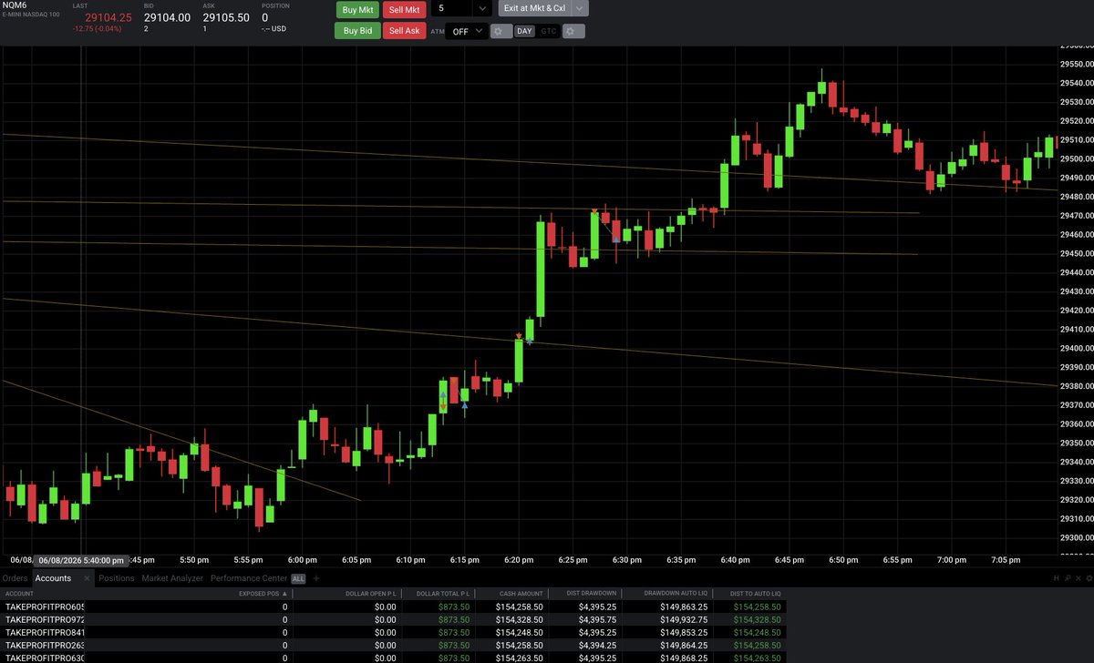Open the order quantity dropdown arrow
This screenshot has height=663, width=1094.
(482, 8)
